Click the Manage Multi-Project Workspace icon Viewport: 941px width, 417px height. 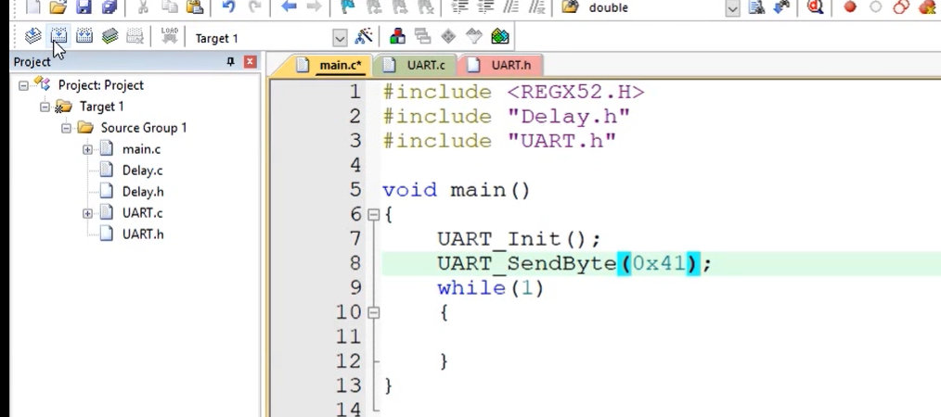click(423, 36)
